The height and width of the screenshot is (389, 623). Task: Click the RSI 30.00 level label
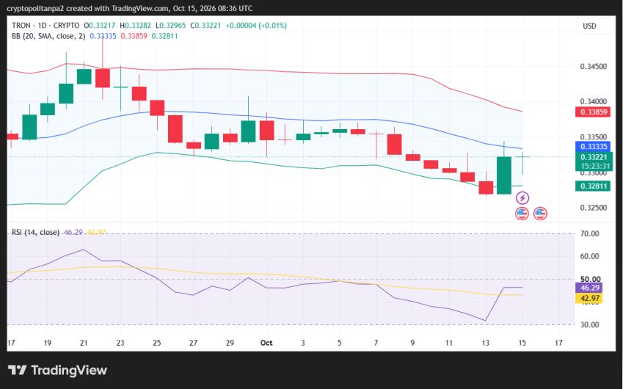(589, 324)
